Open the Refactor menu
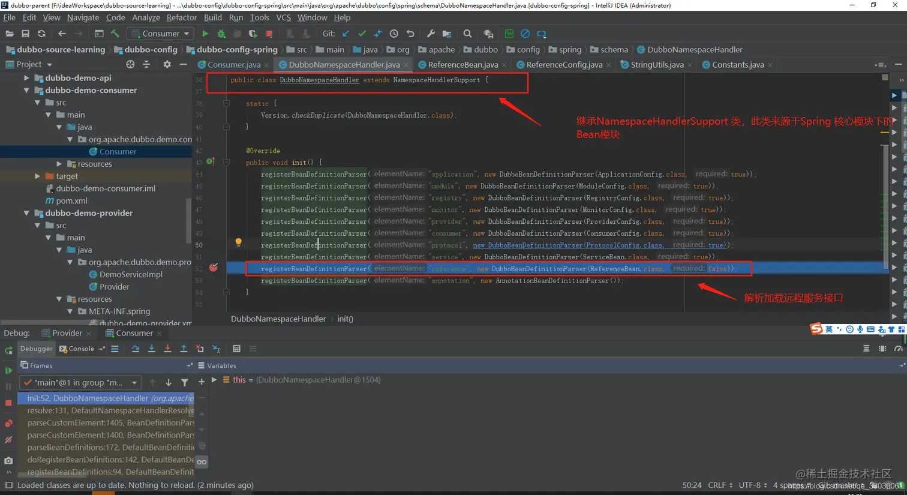907x495 pixels. [181, 17]
